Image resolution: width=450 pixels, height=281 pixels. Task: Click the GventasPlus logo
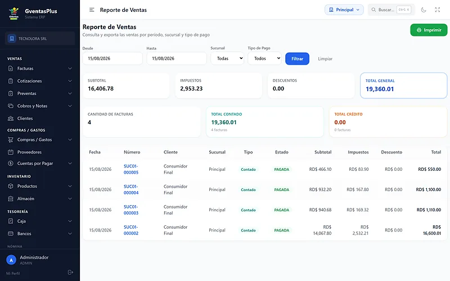point(13,13)
